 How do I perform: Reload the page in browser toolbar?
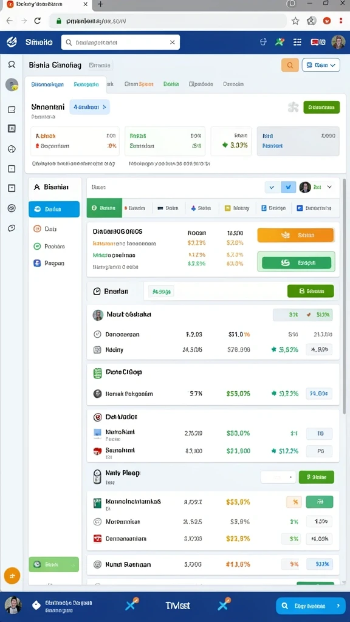tap(37, 21)
